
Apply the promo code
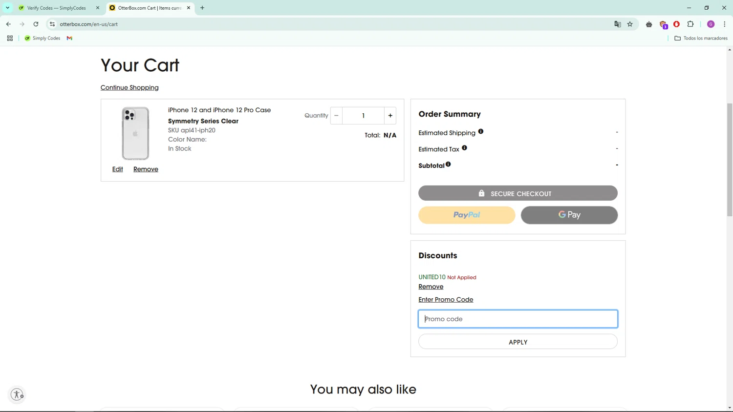[518, 342]
